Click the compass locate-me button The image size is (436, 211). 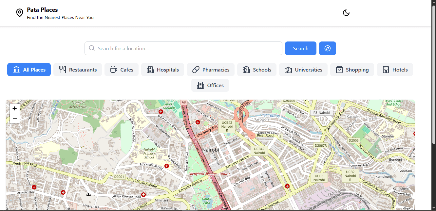(327, 48)
